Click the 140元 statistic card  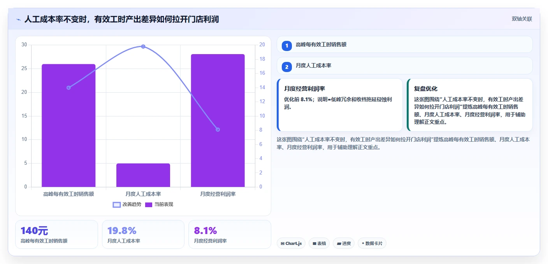tap(56, 234)
